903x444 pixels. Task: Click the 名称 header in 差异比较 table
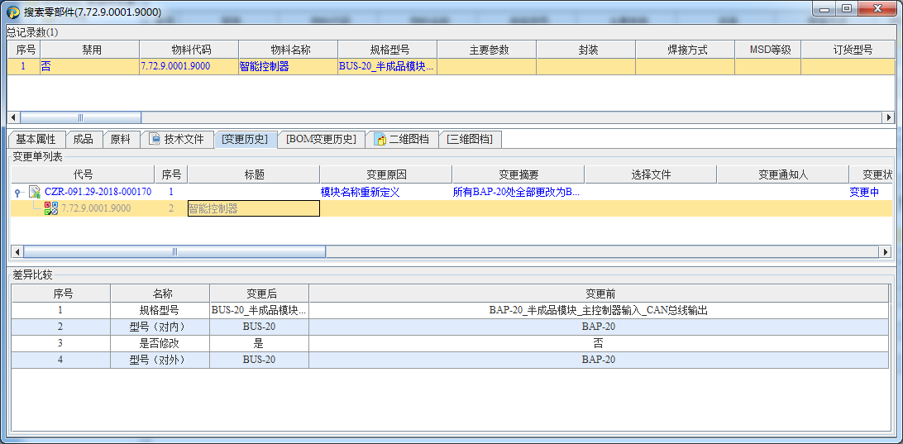[x=160, y=294]
